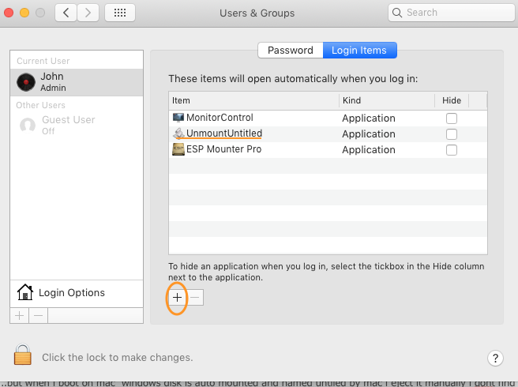Toggle Hide checkbox for ESP Mounter Pro
The width and height of the screenshot is (518, 387).
click(x=451, y=150)
